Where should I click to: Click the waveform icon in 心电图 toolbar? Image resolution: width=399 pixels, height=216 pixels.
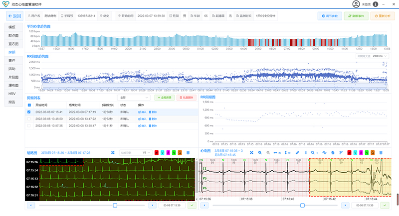tap(324, 152)
